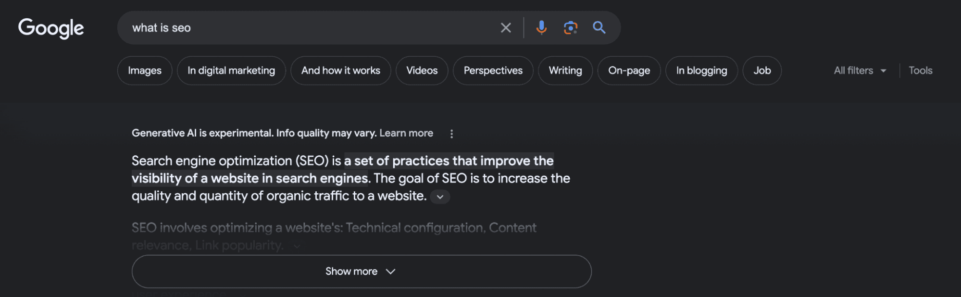Clear the search box with the X icon
The height and width of the screenshot is (297, 961).
pos(505,28)
